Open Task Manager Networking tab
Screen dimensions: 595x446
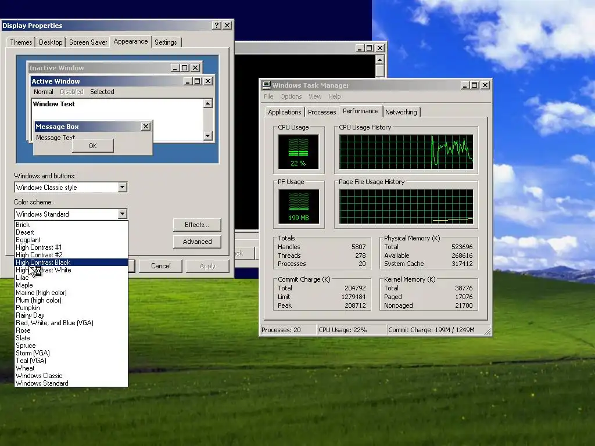coord(401,112)
